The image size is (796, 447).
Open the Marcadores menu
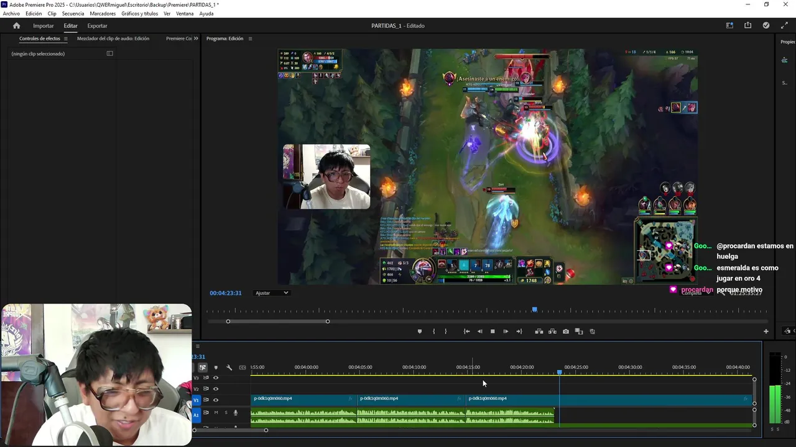(103, 14)
